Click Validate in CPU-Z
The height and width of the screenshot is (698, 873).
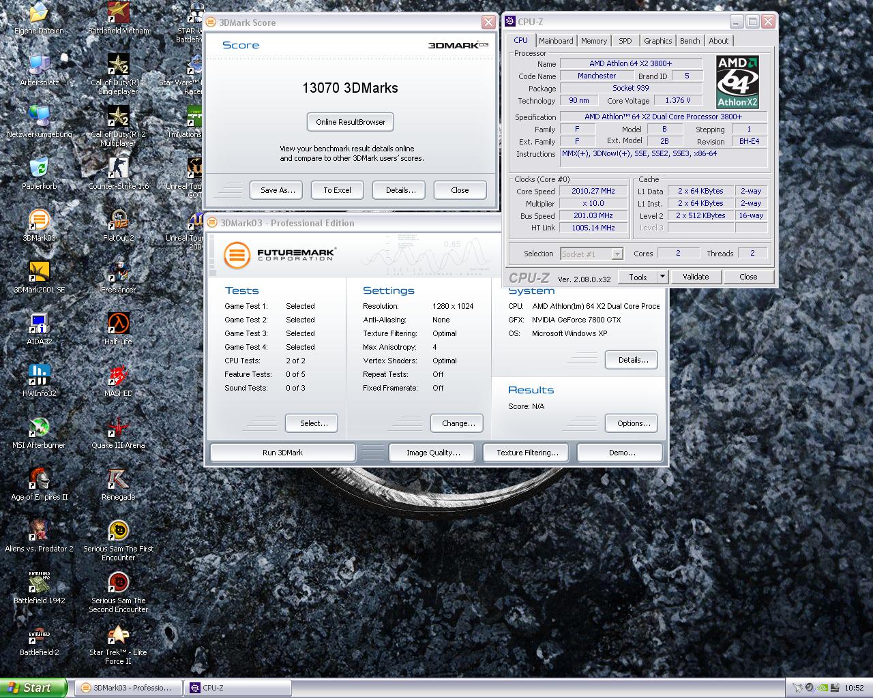[x=696, y=277]
